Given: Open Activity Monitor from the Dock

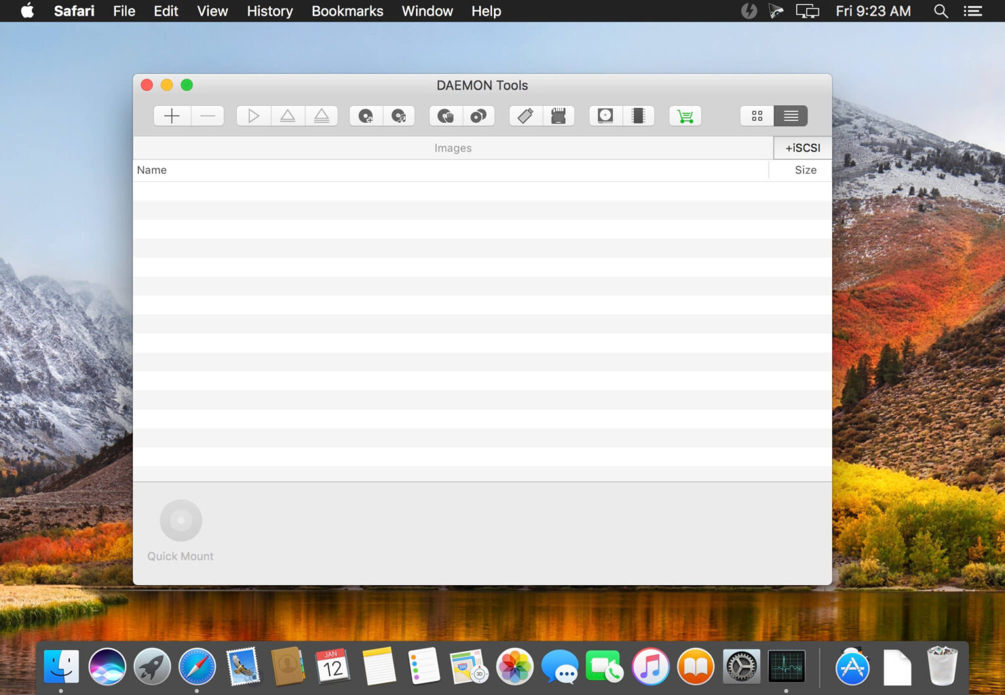Looking at the screenshot, I should 786,667.
